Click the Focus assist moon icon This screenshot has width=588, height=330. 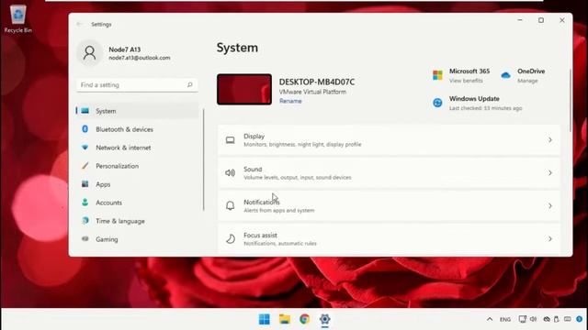tap(231, 238)
